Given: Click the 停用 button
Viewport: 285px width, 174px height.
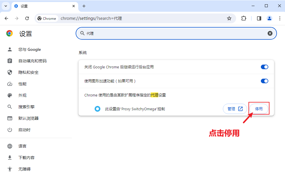Looking at the screenshot, I should pos(259,109).
